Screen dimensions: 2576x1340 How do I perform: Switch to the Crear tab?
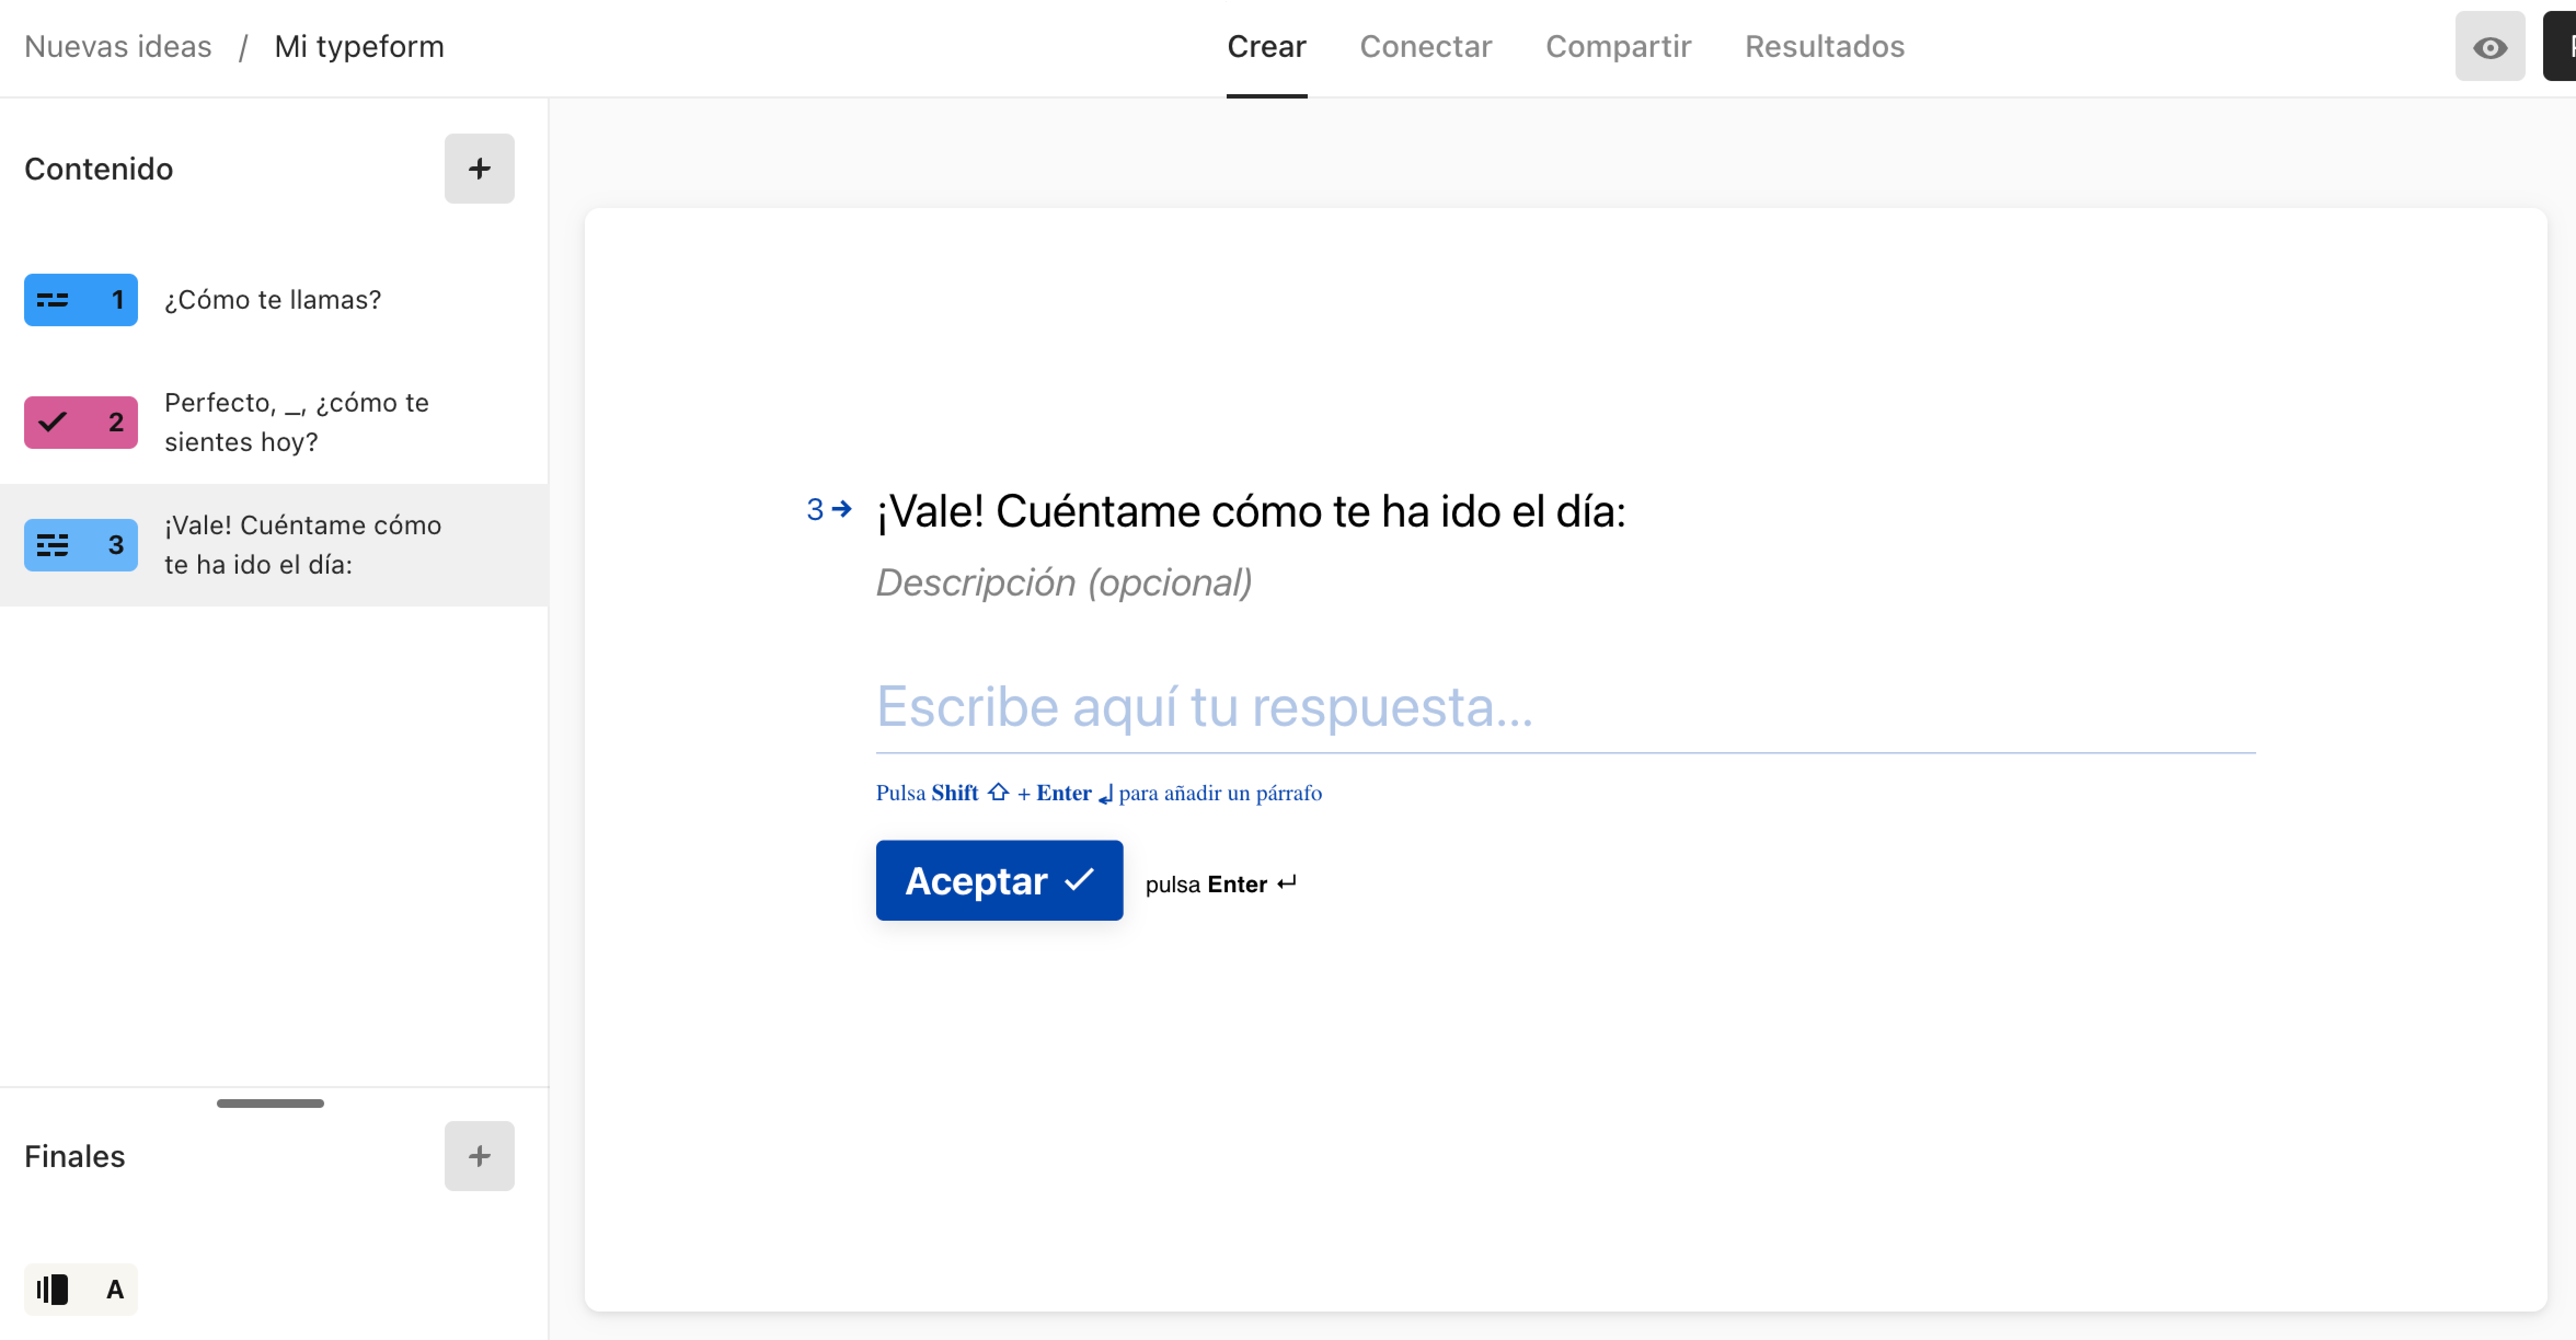(x=1266, y=47)
